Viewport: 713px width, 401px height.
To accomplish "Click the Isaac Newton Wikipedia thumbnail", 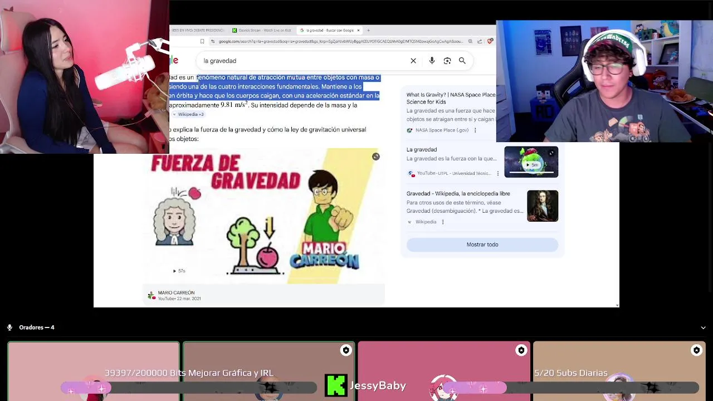I will click(x=543, y=206).
